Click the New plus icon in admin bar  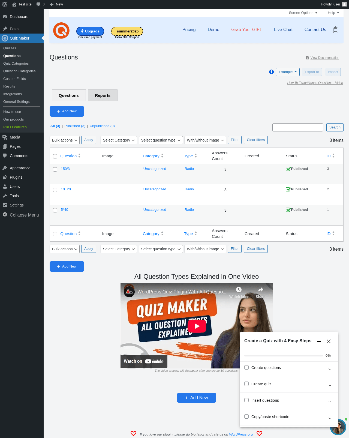(x=52, y=4)
